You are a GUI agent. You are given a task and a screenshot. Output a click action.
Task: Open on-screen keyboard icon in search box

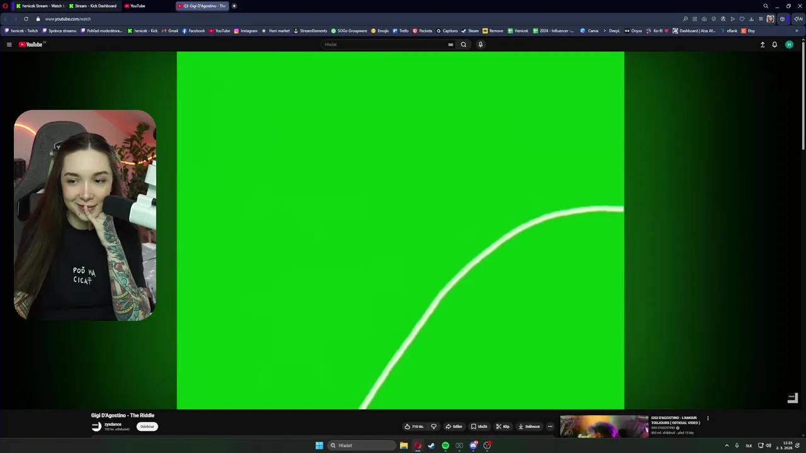450,45
